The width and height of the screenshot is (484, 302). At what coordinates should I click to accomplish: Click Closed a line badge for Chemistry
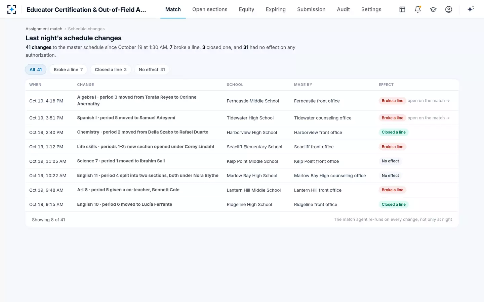pyautogui.click(x=394, y=132)
